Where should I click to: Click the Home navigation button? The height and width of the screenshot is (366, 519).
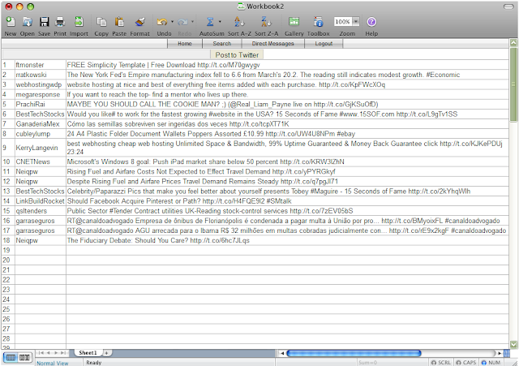pyautogui.click(x=185, y=43)
